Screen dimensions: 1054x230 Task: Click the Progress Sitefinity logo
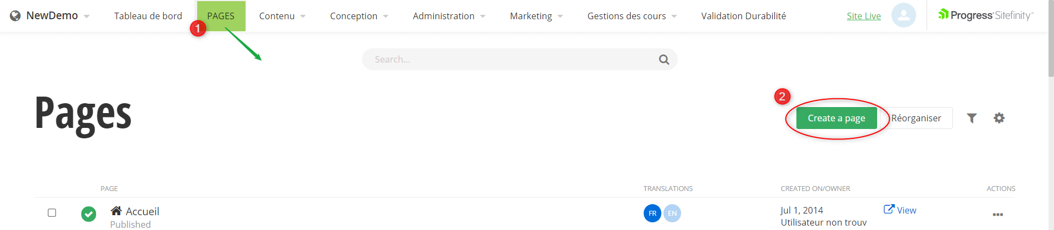pos(985,15)
